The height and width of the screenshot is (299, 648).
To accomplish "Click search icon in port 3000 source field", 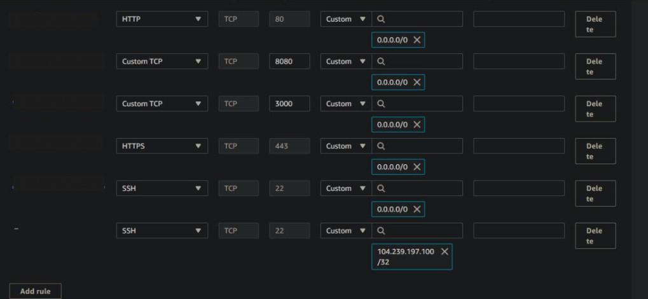I will click(381, 104).
